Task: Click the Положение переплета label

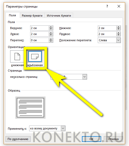Action: 75,40
